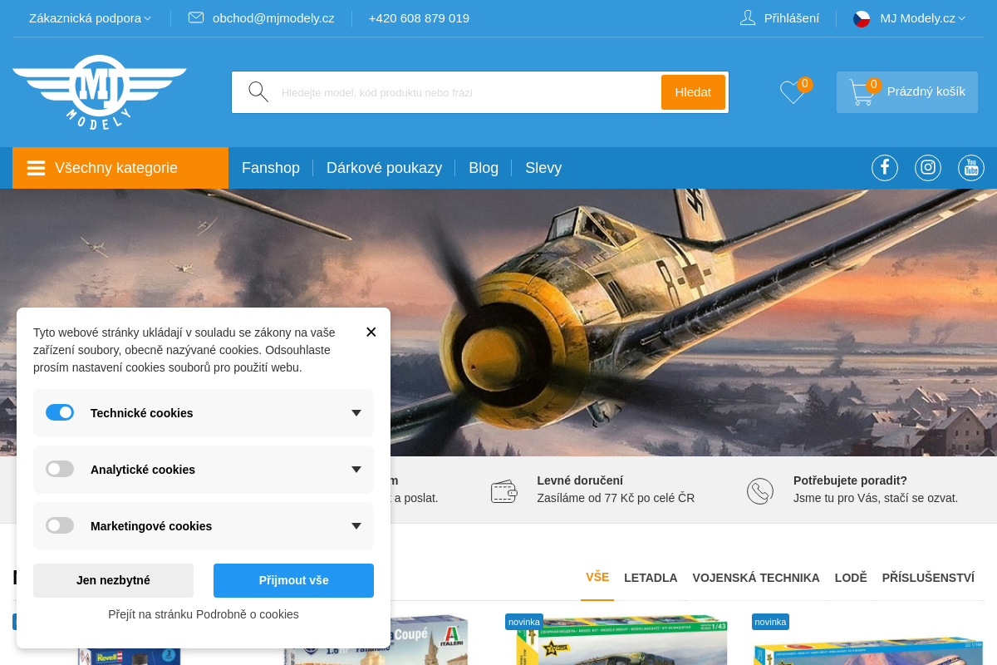
Task: Click Jen nezbytné cookies button
Action: click(113, 580)
